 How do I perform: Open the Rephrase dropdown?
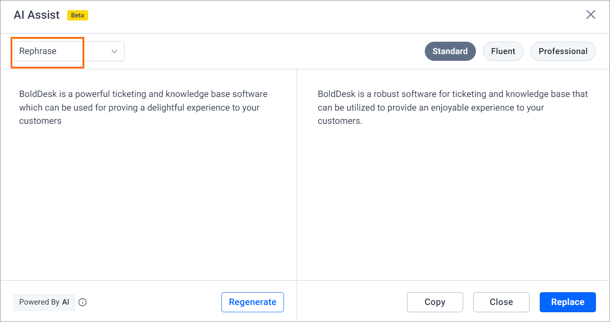point(69,51)
